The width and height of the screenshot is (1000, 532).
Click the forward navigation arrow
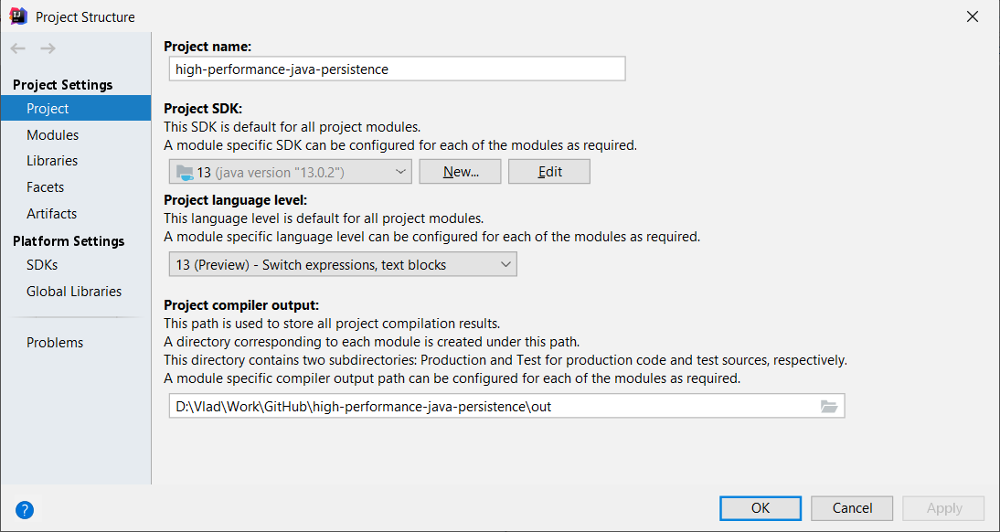pyautogui.click(x=48, y=48)
